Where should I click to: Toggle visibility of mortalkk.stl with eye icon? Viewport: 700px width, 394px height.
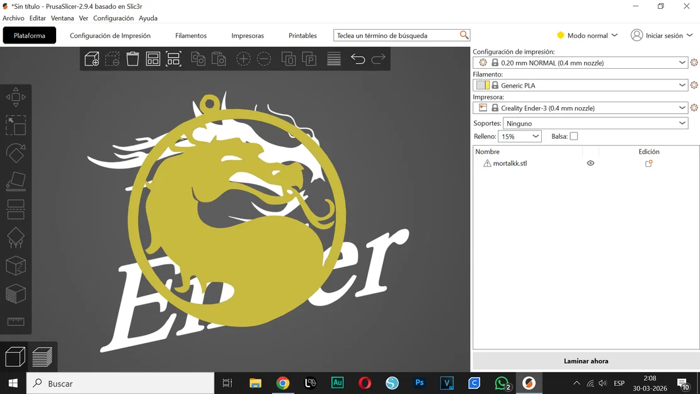tap(590, 163)
